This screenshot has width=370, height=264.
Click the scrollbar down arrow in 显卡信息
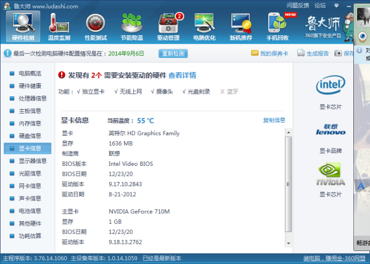click(x=289, y=243)
